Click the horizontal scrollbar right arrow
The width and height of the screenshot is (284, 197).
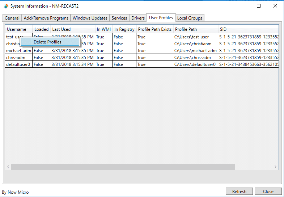point(275,167)
